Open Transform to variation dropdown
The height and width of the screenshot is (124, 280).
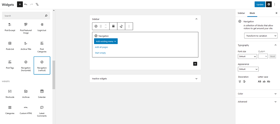click(261, 36)
